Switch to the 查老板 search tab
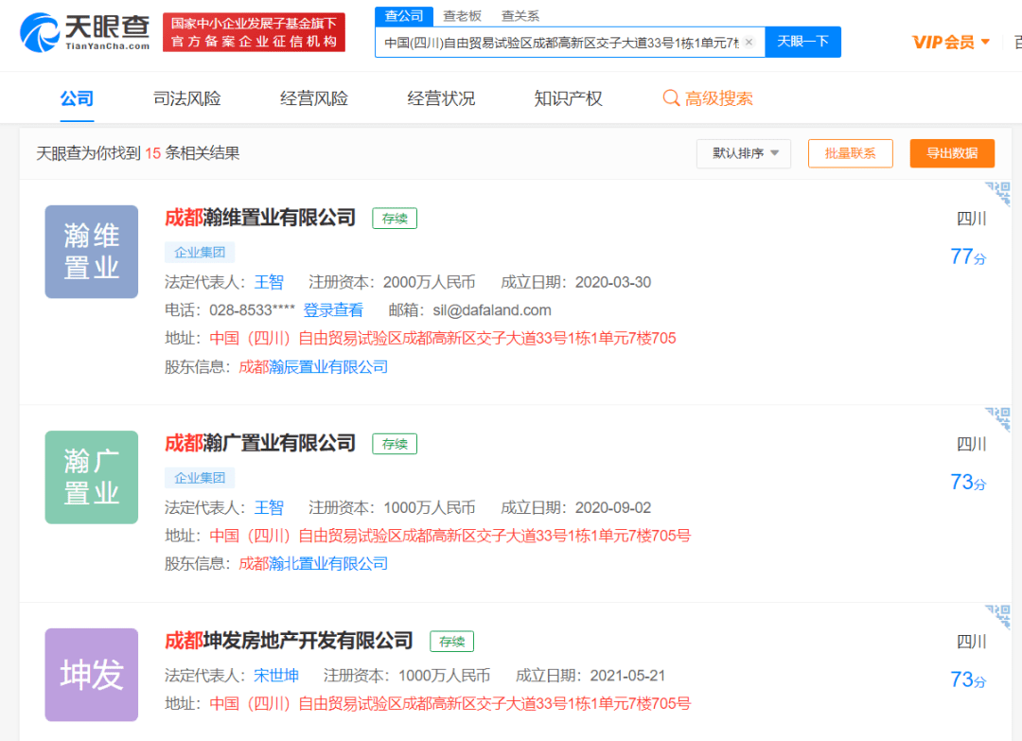 [462, 15]
